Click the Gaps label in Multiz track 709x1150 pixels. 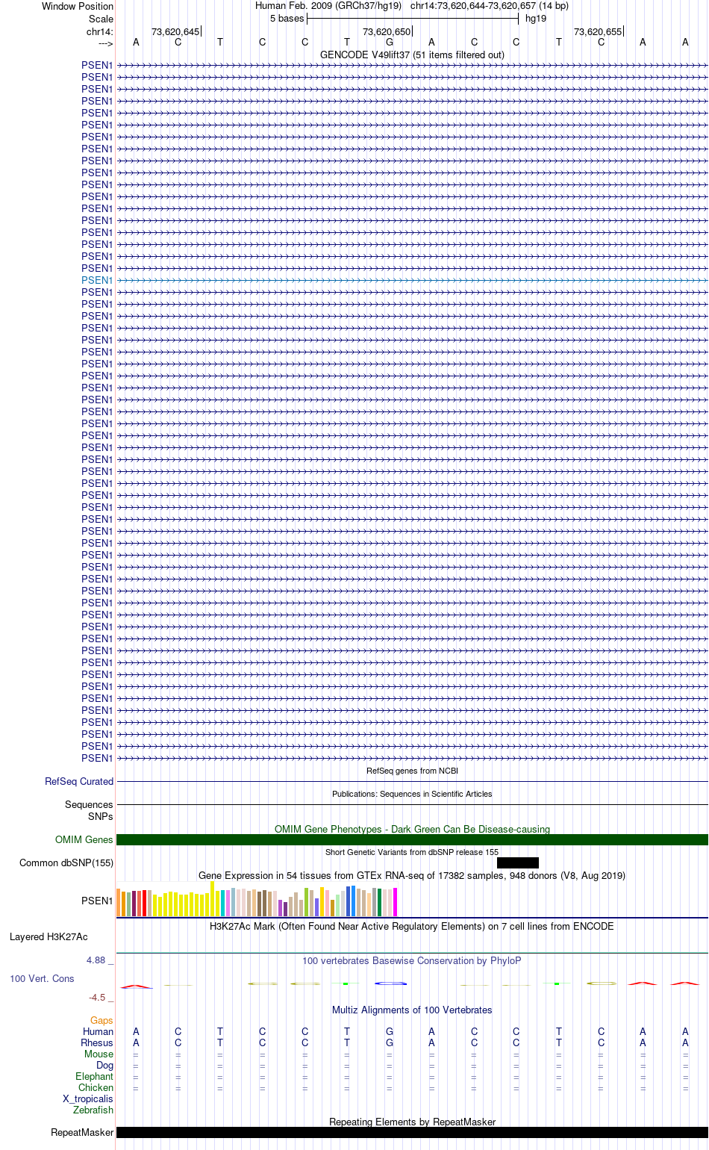[101, 1021]
